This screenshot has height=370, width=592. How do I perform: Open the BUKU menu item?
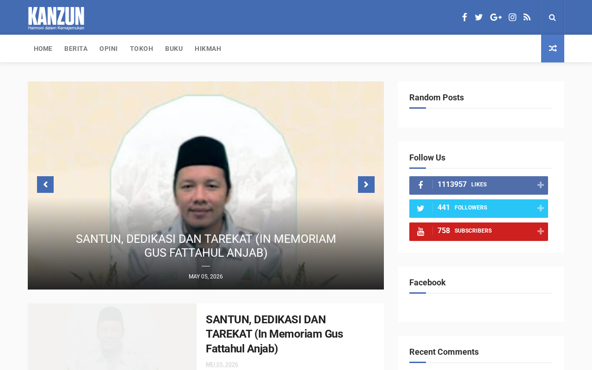tap(174, 49)
